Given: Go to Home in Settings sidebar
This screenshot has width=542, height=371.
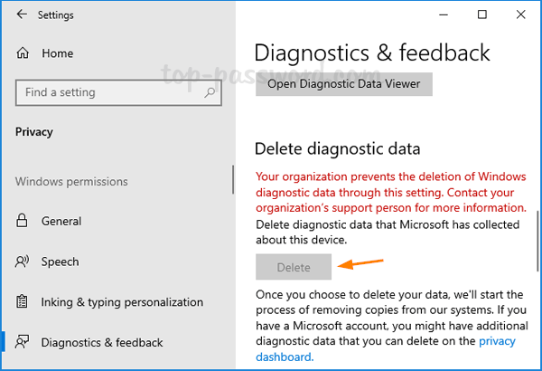Looking at the screenshot, I should click(x=57, y=53).
